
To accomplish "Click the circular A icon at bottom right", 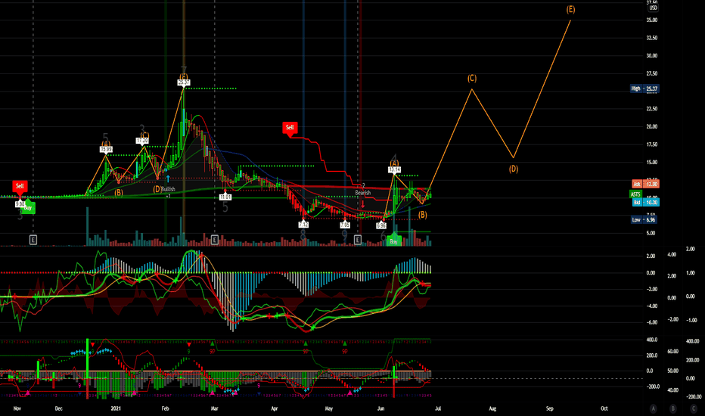I will click(x=654, y=408).
